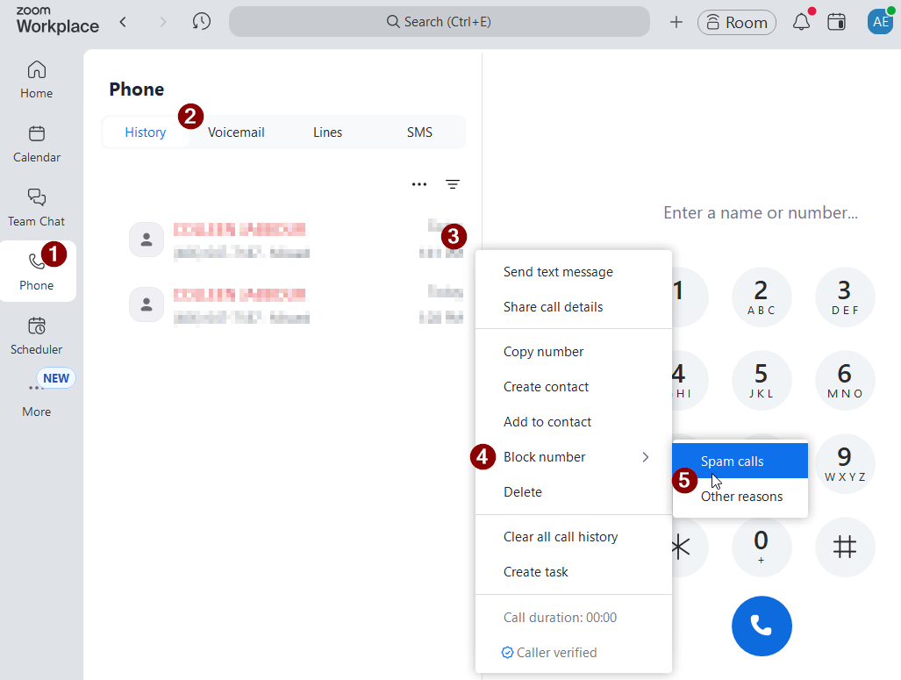Open Home in the sidebar

[37, 79]
